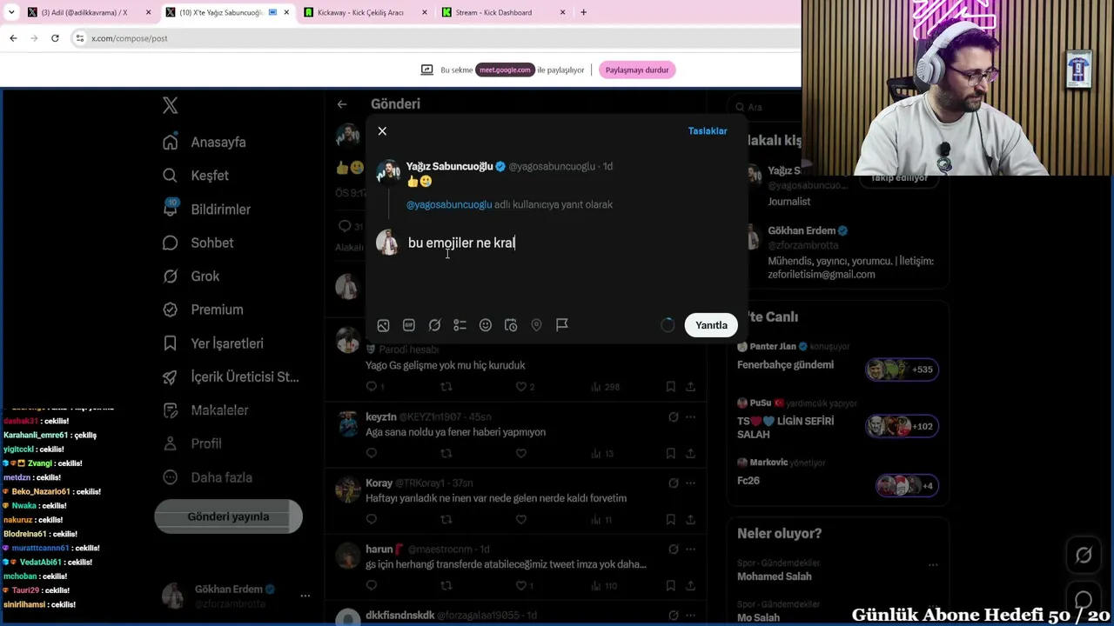View stats of the 'Yago Gs gelişme' post
This screenshot has width=1114, height=626.
(606, 387)
